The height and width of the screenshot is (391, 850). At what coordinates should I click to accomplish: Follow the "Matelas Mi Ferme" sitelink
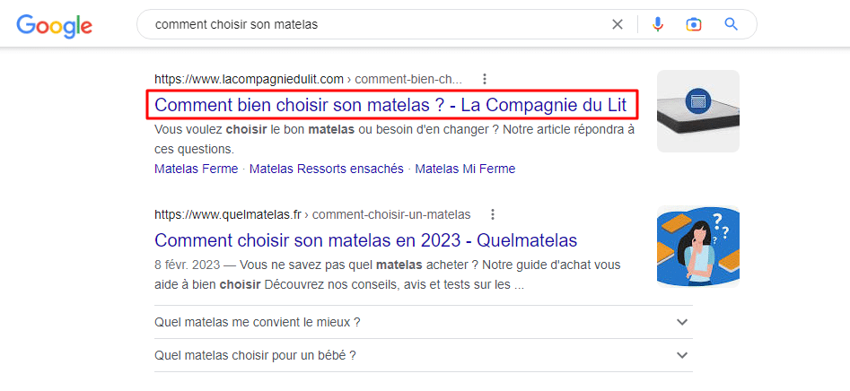point(465,169)
